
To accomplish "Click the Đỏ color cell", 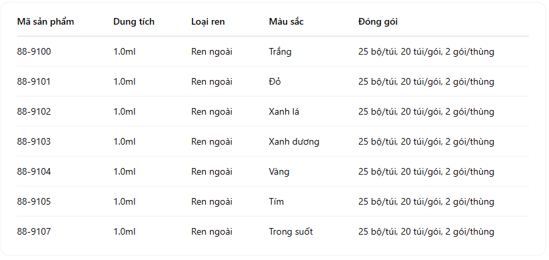I will pyautogui.click(x=275, y=81).
